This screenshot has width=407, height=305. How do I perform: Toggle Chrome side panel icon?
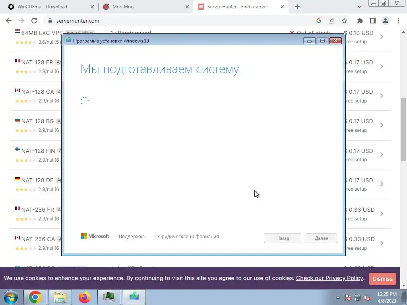tap(373, 21)
